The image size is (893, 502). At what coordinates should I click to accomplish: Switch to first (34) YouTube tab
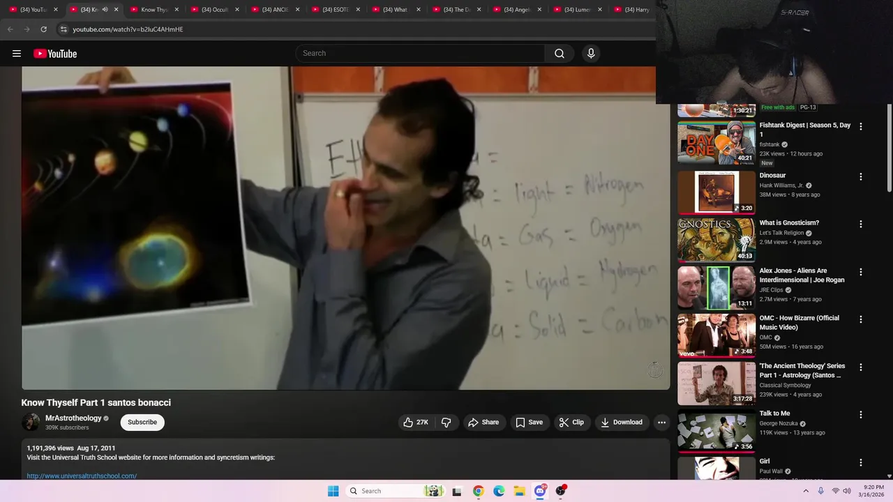tap(33, 10)
